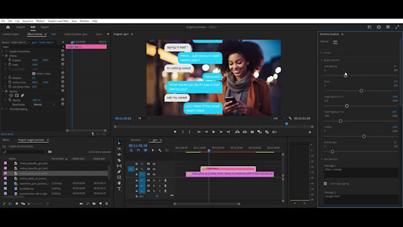
Task: Open the Button Editor plus icon
Action: tap(310, 132)
